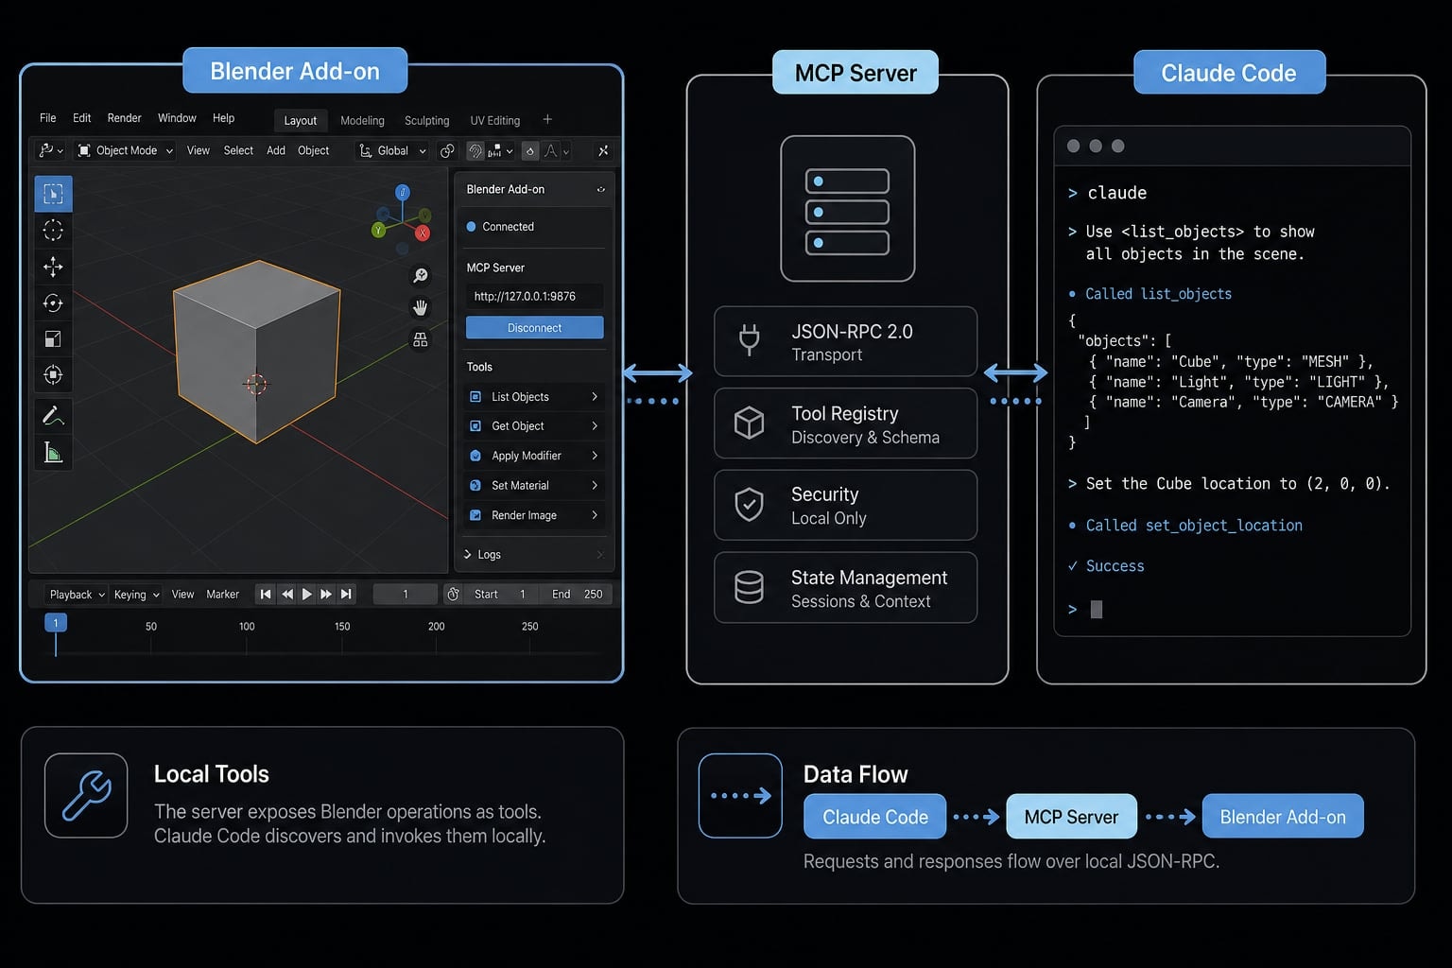This screenshot has height=968, width=1452.
Task: Open the proportional falloff dropdown arrow
Action: tap(566, 151)
